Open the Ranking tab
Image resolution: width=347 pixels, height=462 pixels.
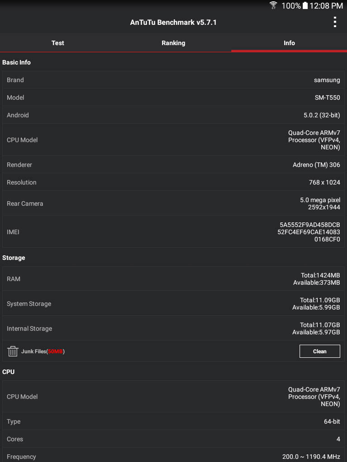(x=173, y=43)
